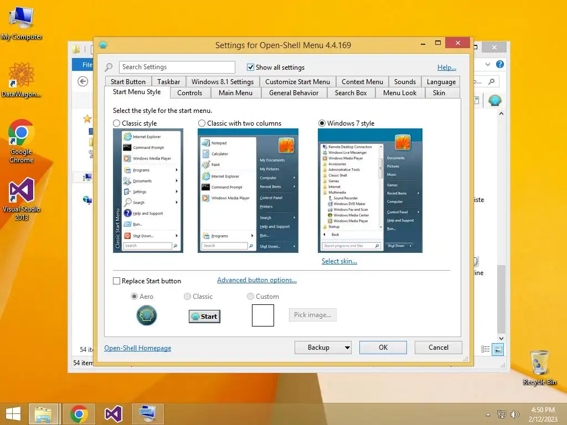Select Classic with two columns option
This screenshot has width=567, height=425.
click(x=202, y=123)
